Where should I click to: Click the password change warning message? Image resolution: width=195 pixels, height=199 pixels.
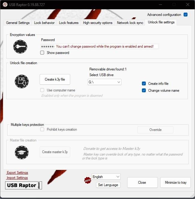105,46
